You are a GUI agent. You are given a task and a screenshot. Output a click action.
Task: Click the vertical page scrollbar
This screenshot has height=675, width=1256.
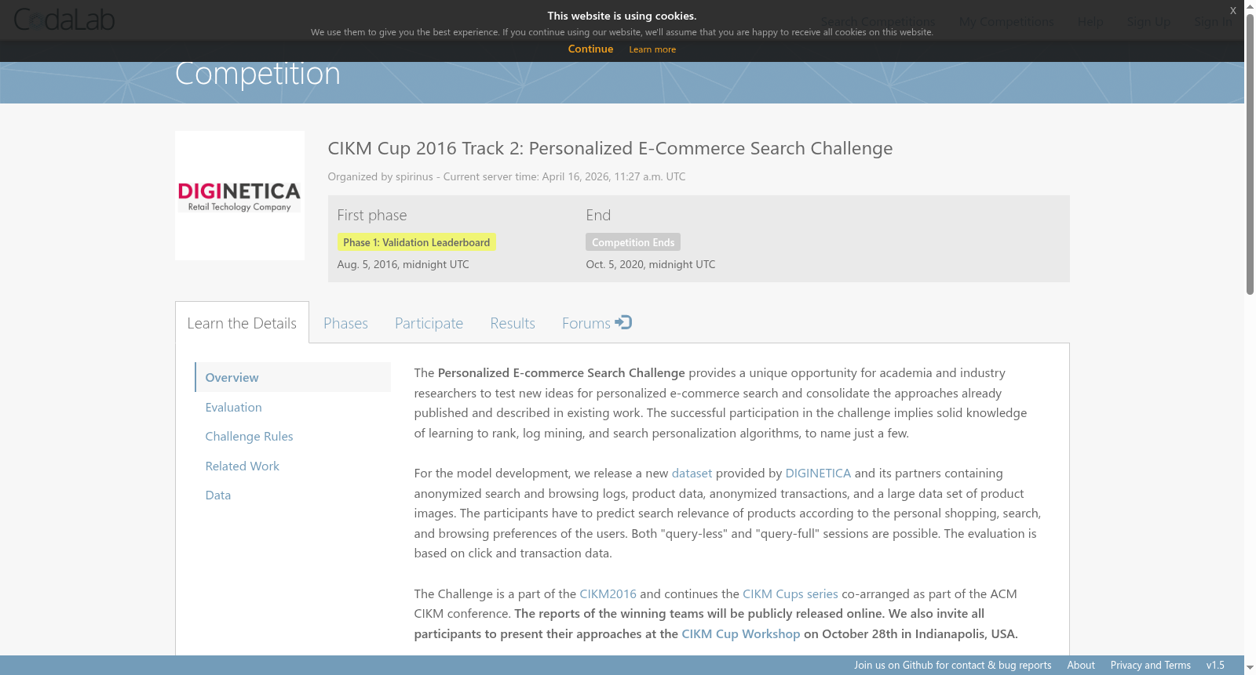click(x=1250, y=154)
